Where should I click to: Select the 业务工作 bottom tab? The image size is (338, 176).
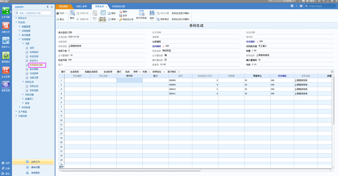coord(33,162)
